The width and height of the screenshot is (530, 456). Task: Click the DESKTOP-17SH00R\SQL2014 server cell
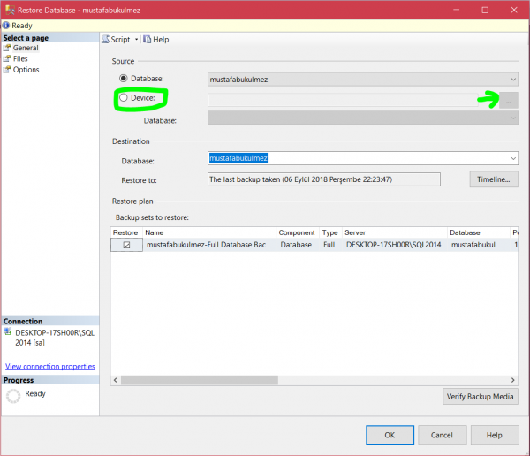coord(393,245)
